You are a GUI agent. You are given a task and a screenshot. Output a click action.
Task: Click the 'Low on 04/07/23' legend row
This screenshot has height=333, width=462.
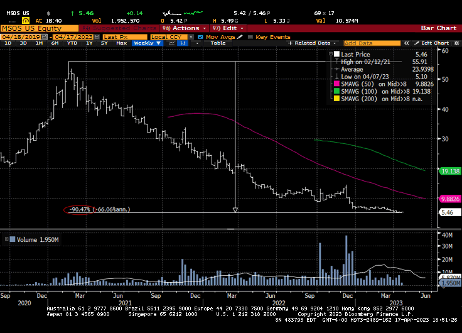click(384, 77)
